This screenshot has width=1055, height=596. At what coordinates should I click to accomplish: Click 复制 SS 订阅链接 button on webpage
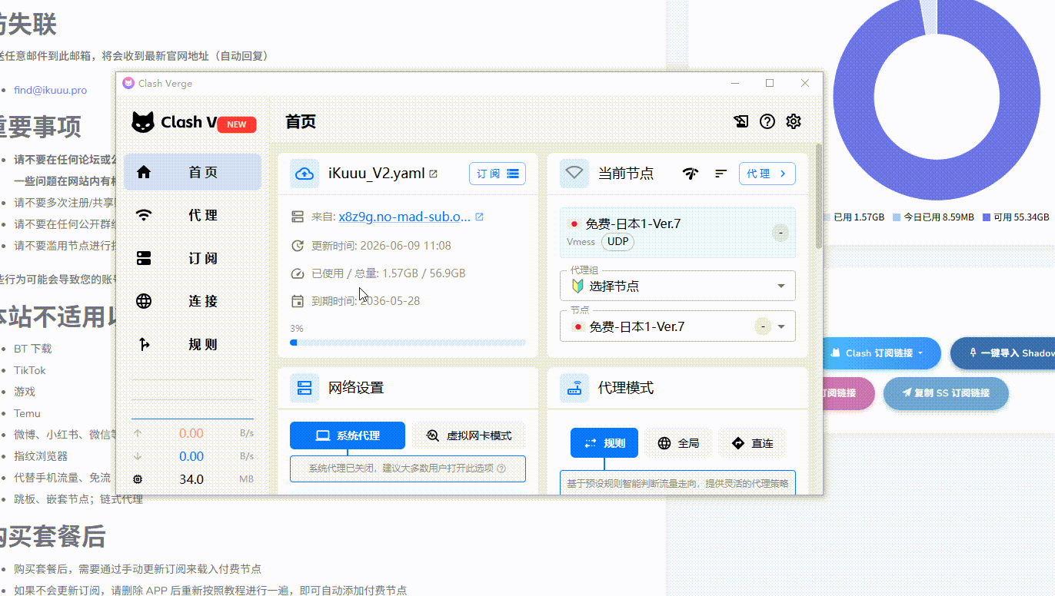point(946,393)
